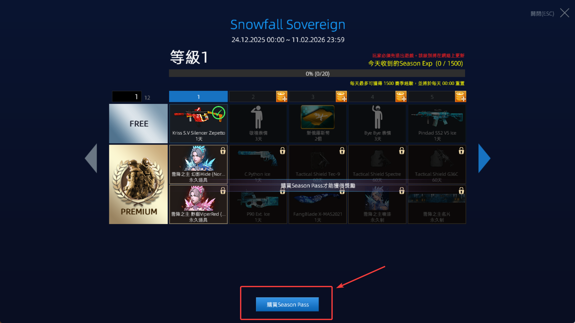
Task: Click the lock icon on Tactical Shield G36C
Action: point(461,150)
